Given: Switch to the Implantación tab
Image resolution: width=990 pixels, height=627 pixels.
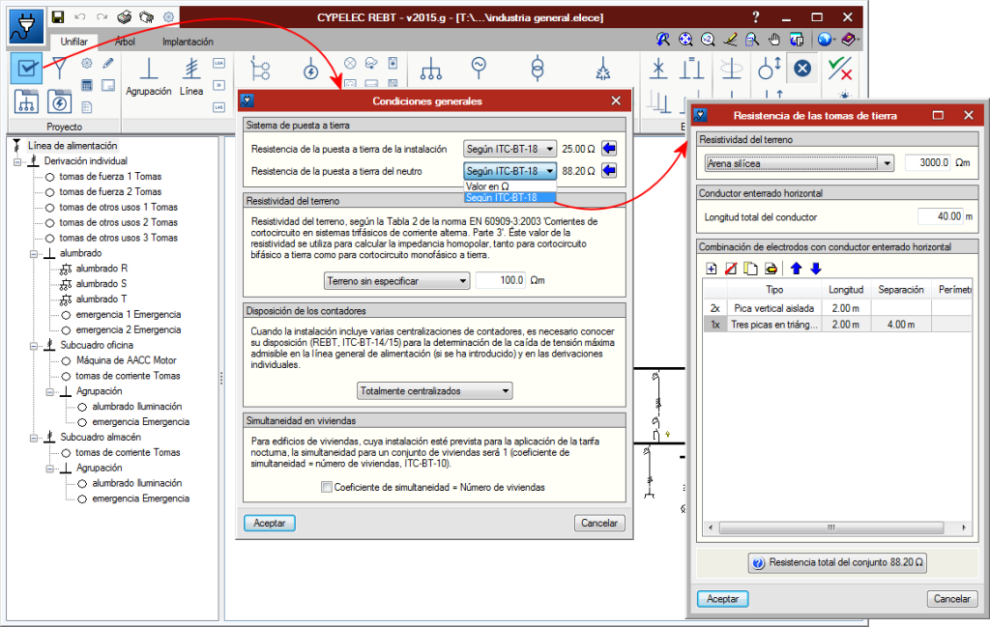Looking at the screenshot, I should (x=188, y=42).
